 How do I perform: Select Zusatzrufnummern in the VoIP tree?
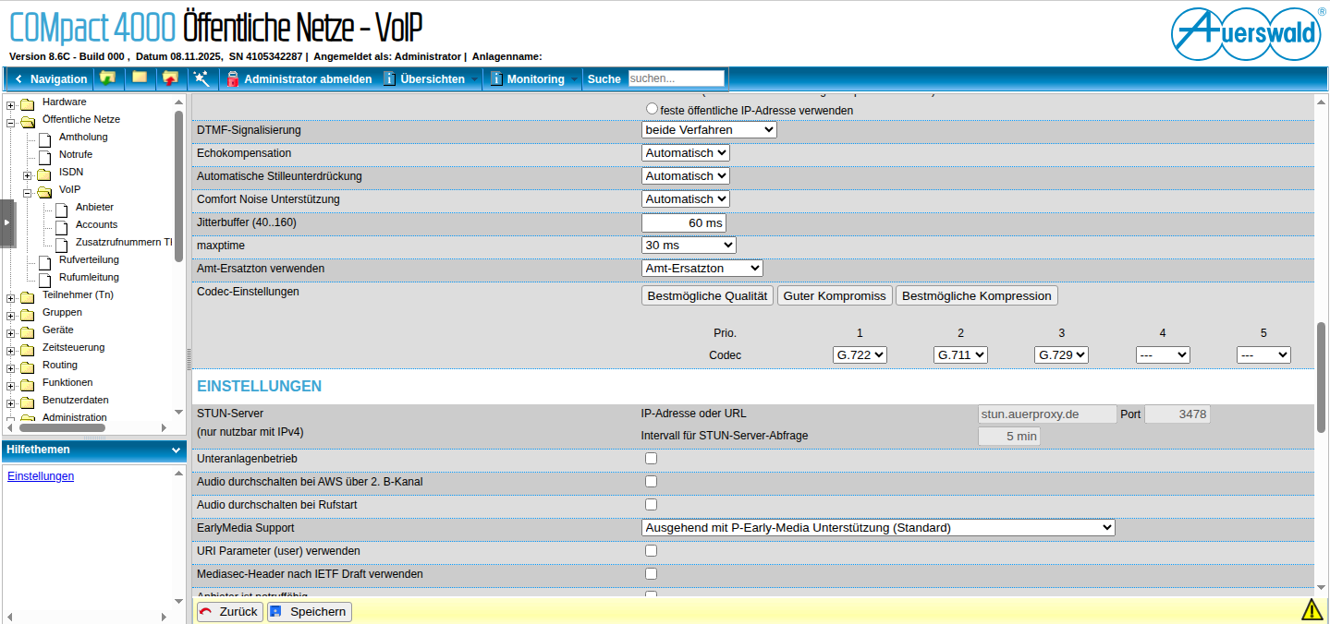pos(124,242)
